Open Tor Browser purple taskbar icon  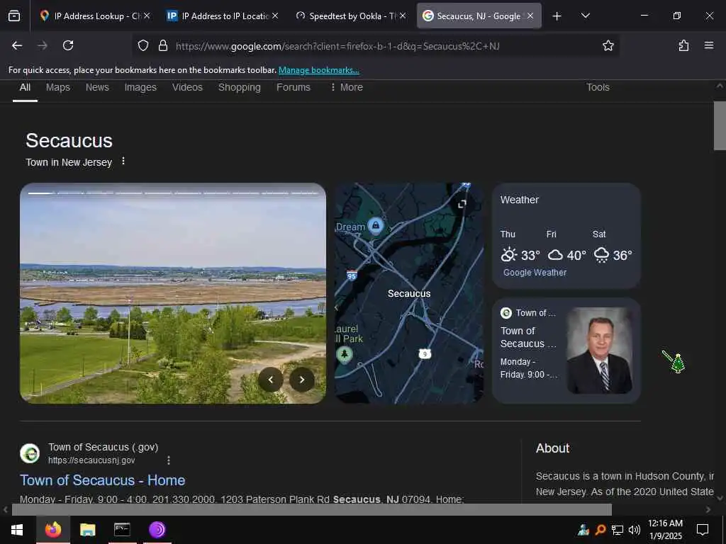[x=157, y=530]
